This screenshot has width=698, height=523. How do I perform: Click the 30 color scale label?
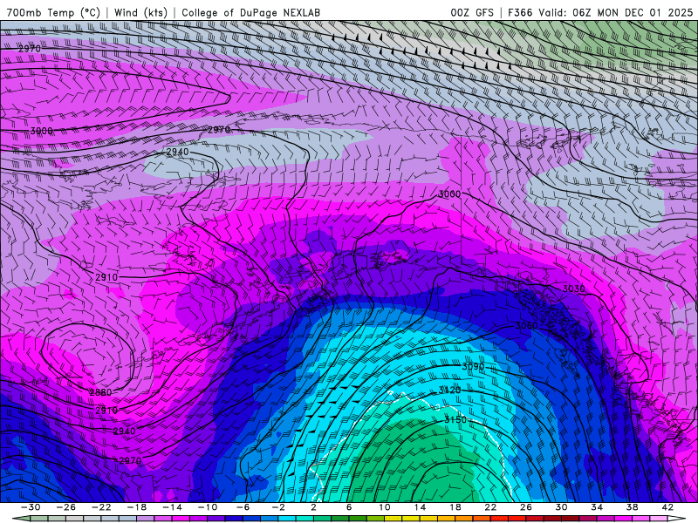coord(561,507)
